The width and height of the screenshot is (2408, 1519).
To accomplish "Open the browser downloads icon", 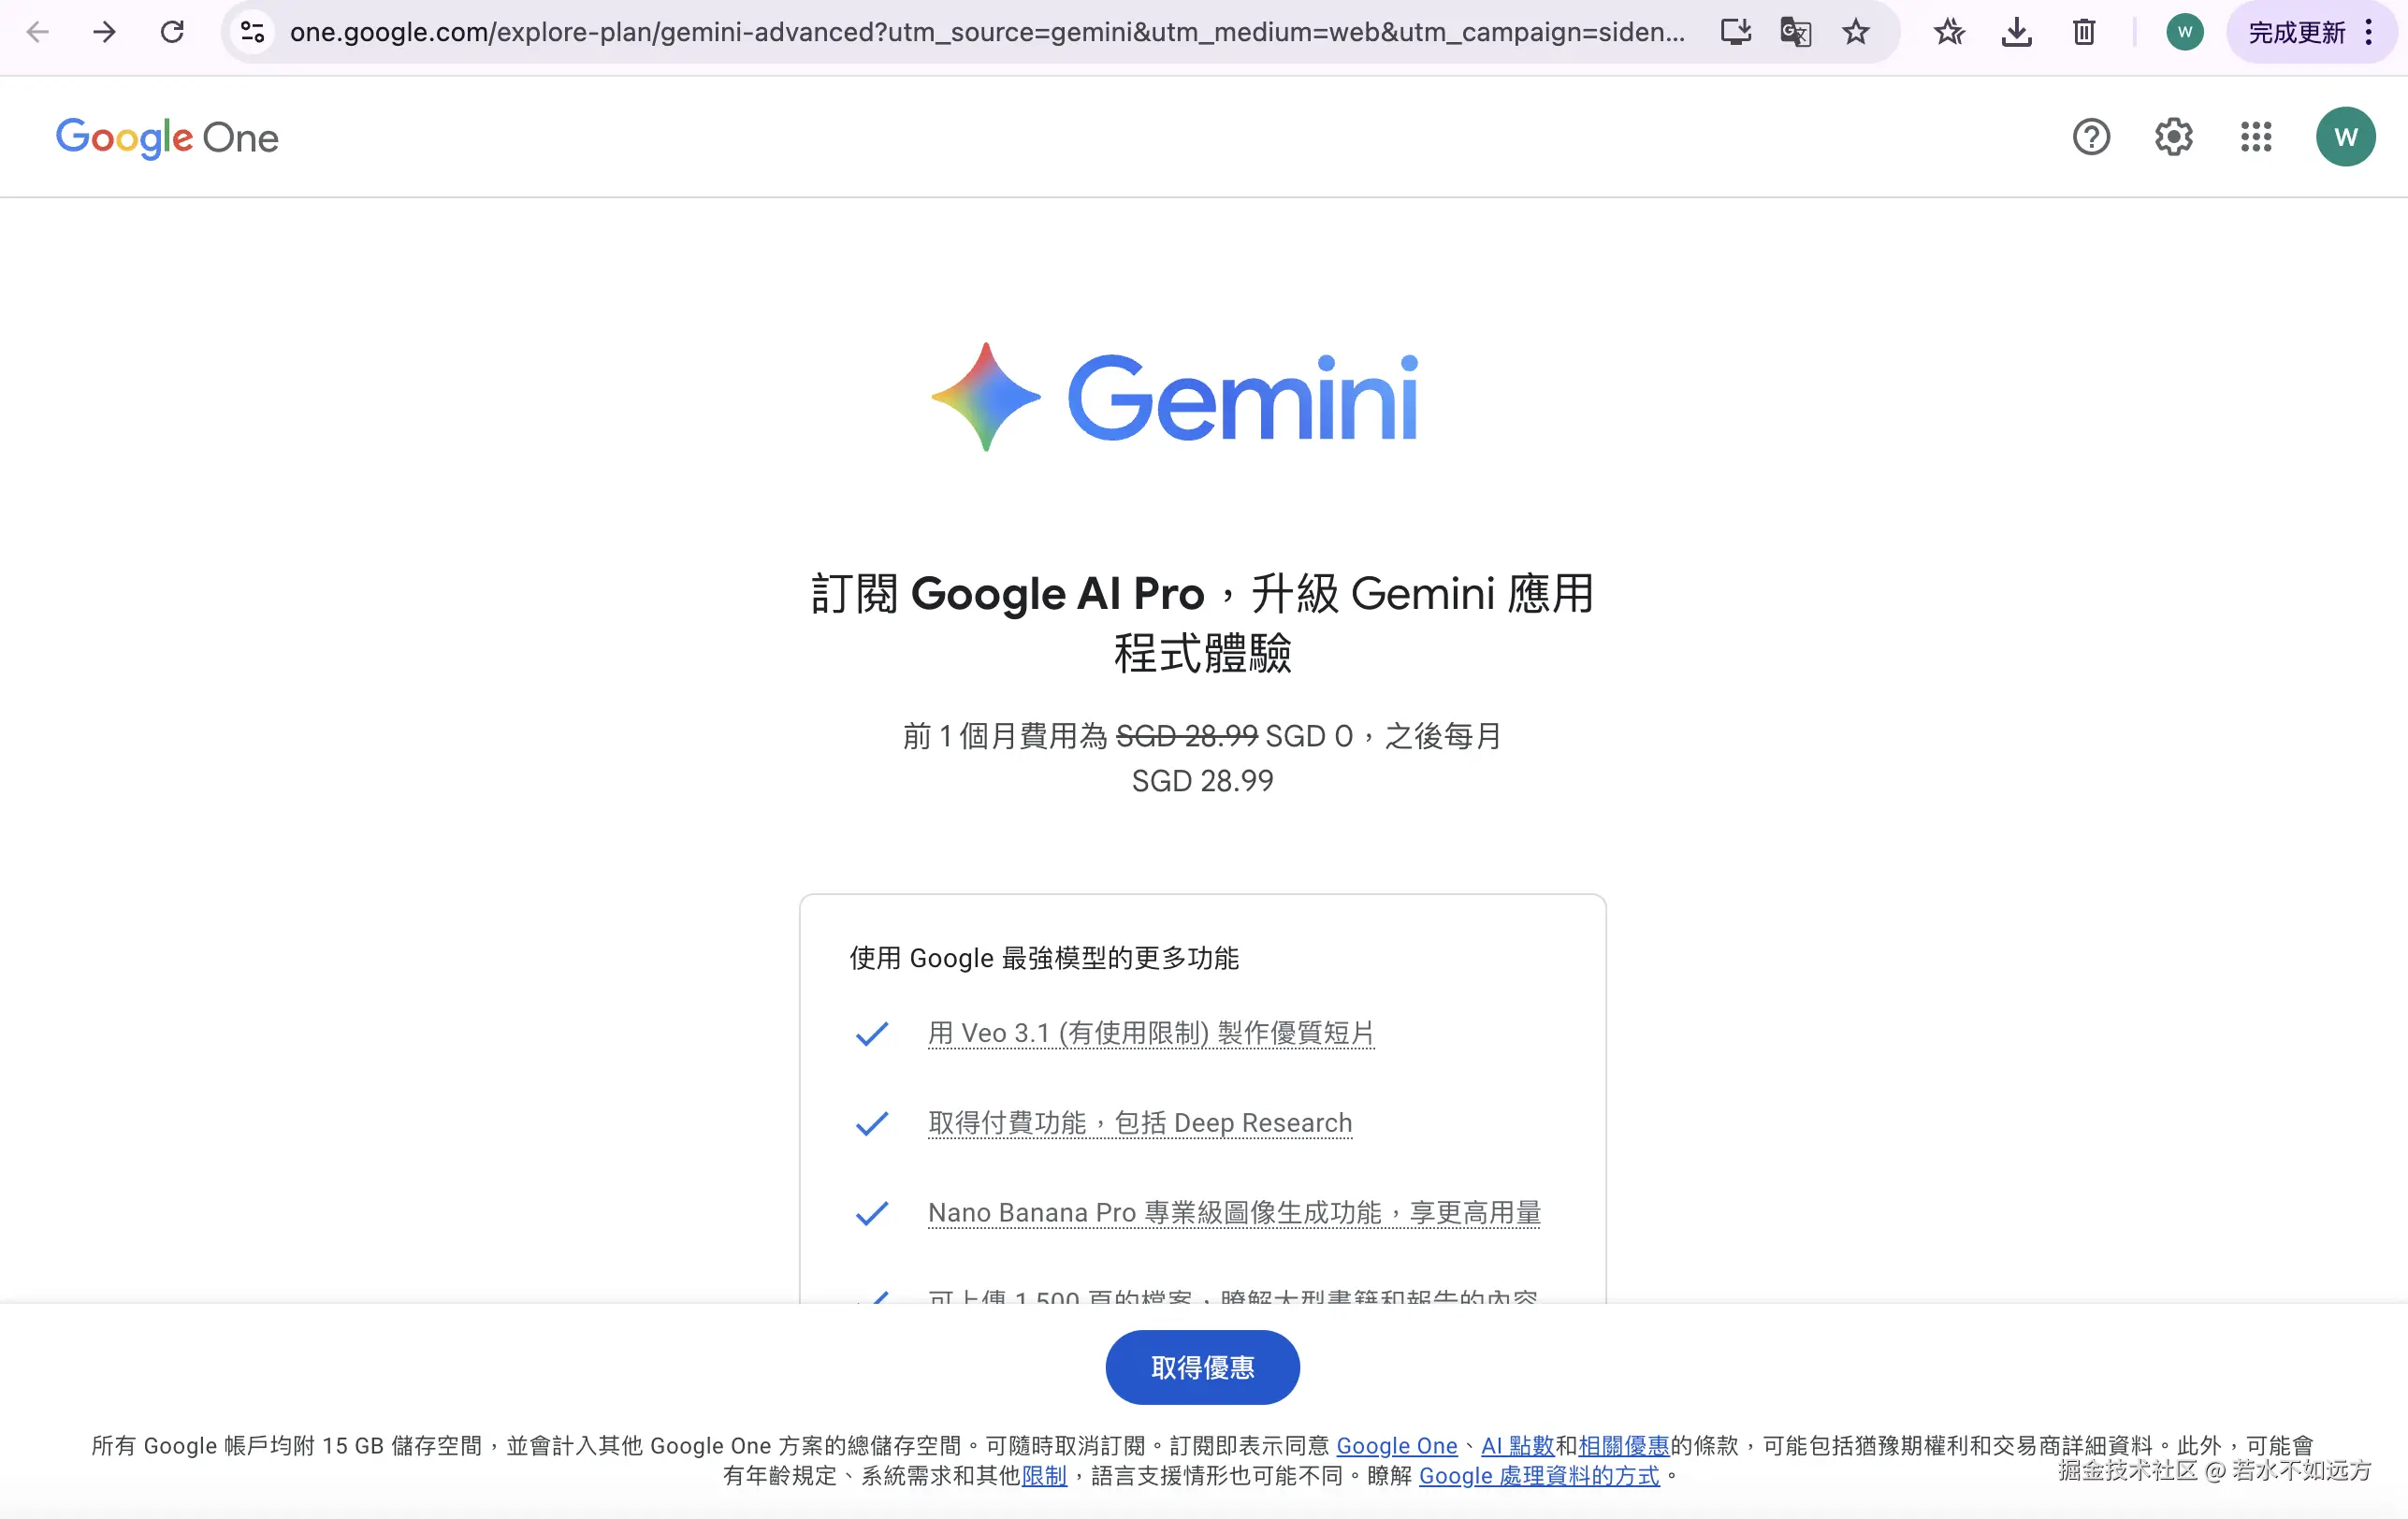I will [2016, 32].
